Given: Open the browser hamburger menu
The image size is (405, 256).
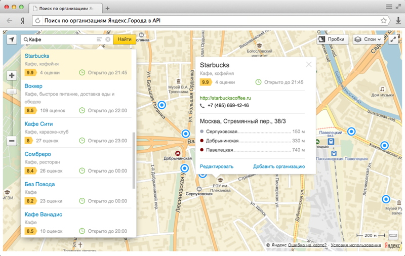Looking at the screenshot, I should point(389,7).
